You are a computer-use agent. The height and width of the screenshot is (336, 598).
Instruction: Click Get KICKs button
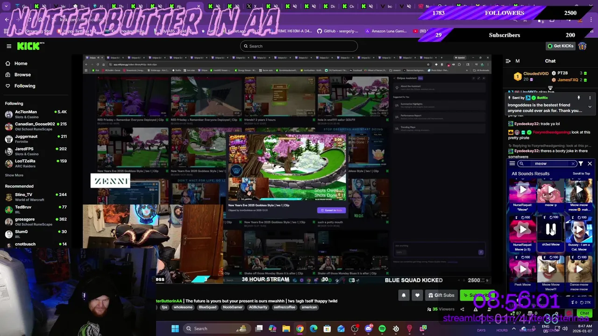(x=560, y=46)
